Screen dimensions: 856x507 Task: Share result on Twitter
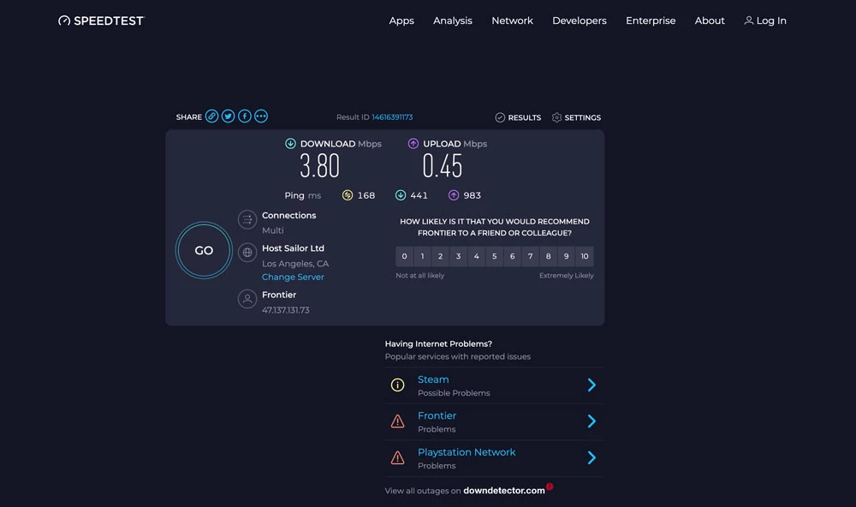click(x=229, y=116)
